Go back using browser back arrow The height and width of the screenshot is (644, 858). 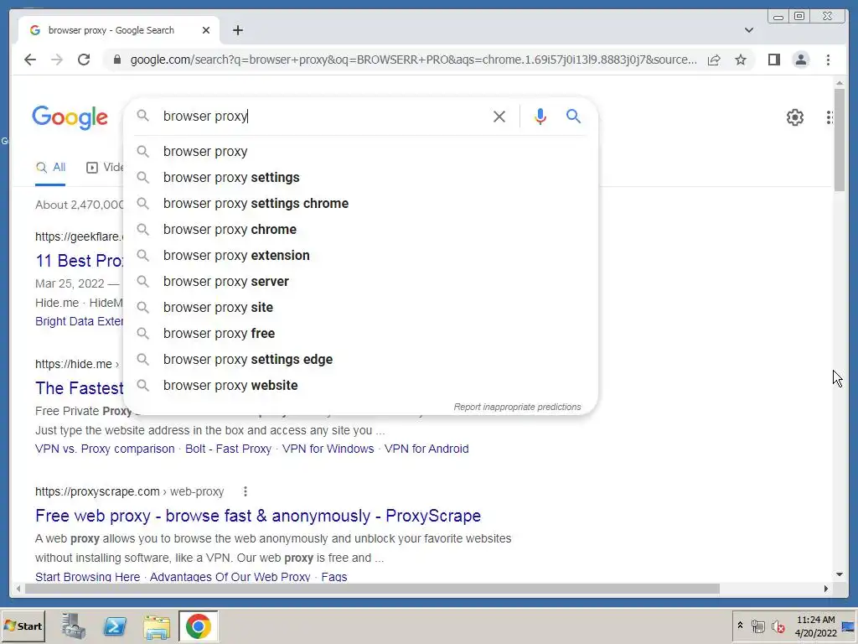(x=30, y=60)
